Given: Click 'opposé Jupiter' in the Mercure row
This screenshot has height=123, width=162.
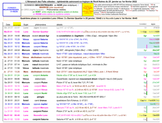Looking at the screenshot, I should coord(40,104).
